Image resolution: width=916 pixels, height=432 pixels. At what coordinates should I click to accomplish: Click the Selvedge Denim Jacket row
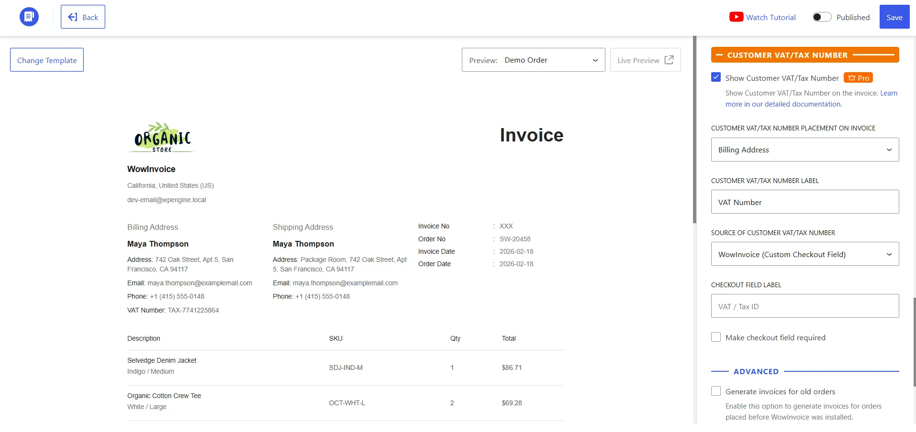346,367
